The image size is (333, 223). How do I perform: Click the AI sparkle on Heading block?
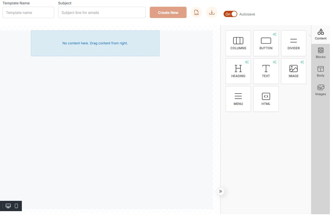[247, 62]
